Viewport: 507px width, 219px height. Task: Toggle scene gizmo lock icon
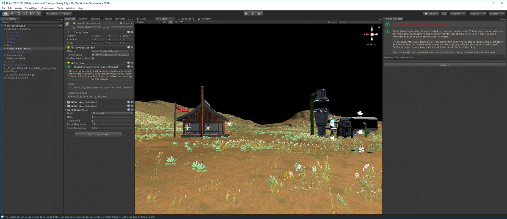[x=379, y=27]
